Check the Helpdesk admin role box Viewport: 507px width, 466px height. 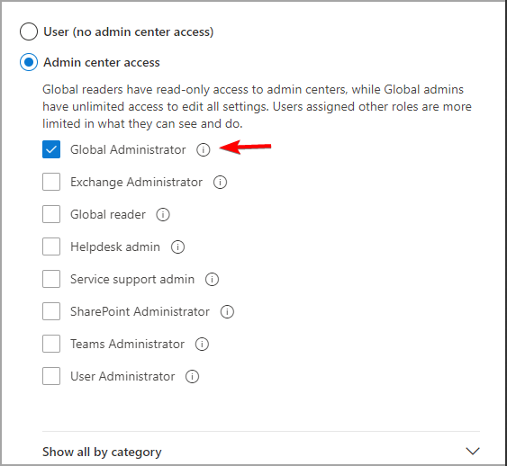[51, 246]
